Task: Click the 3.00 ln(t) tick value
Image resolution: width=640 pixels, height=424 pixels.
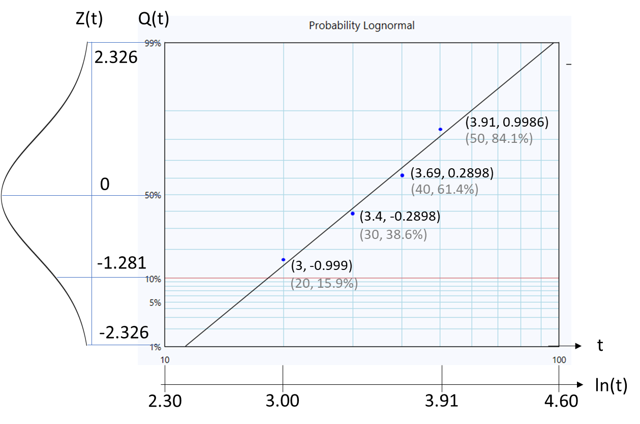Action: point(283,402)
